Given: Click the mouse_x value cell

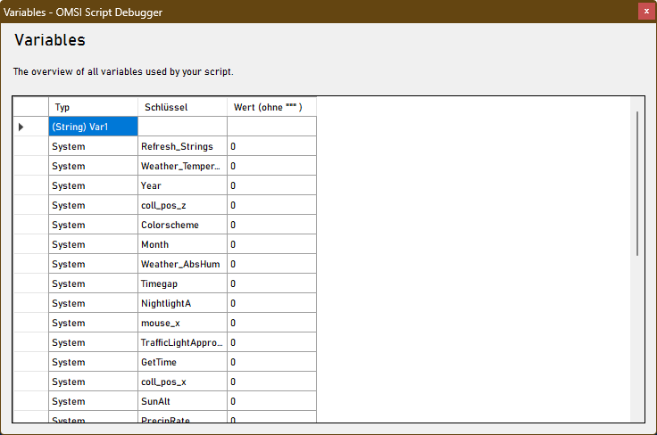Looking at the screenshot, I should click(271, 324).
